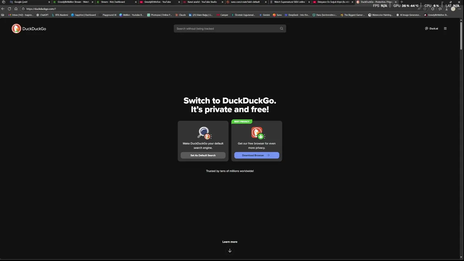Switch to GreedyBirMellon Stream tab
Viewport: 464px width, 261px height.
pos(73,2)
